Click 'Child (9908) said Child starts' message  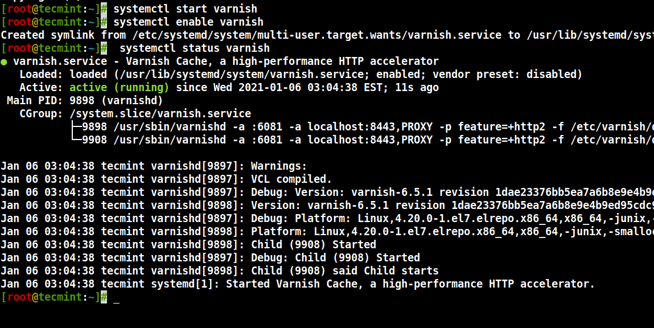345,270
